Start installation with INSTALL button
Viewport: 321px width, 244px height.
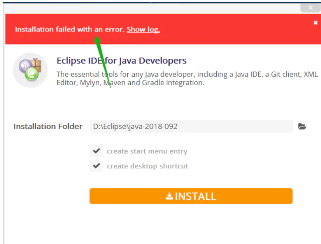click(x=191, y=196)
